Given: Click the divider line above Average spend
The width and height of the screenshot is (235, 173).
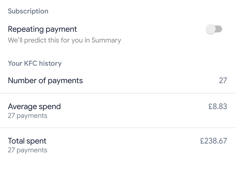Looking at the screenshot, I should [x=117, y=93].
